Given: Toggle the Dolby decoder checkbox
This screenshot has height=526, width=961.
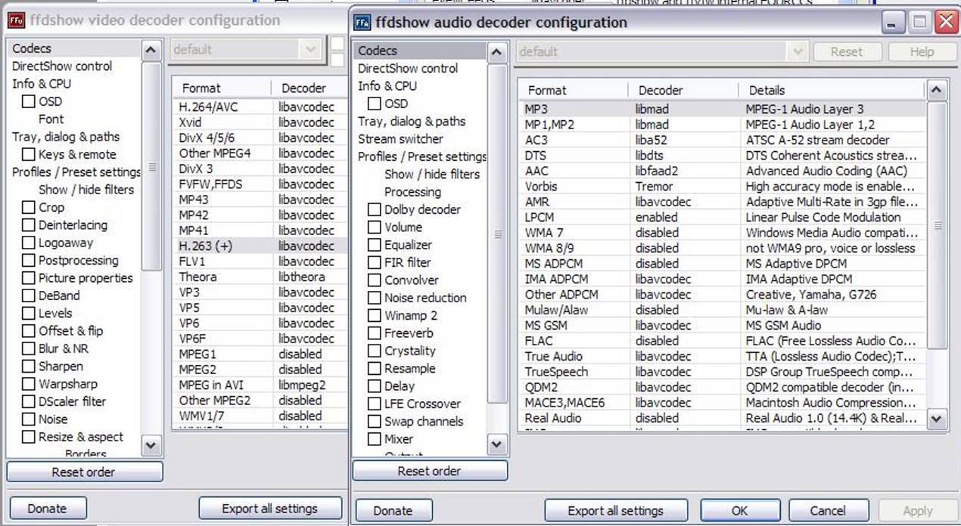Looking at the screenshot, I should [374, 209].
